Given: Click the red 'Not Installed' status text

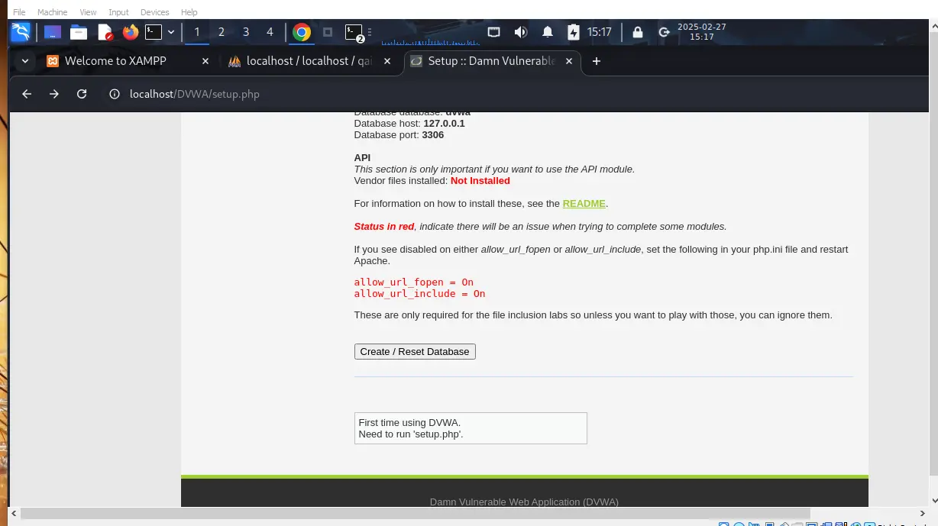Looking at the screenshot, I should click(x=480, y=181).
